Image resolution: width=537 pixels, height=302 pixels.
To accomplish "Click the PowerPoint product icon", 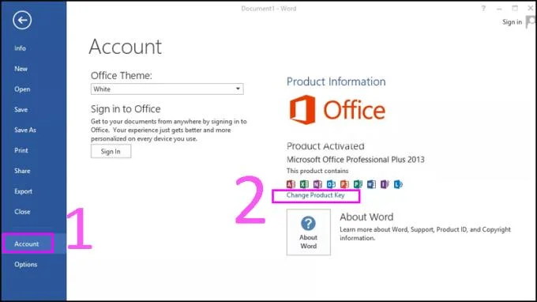I will pyautogui.click(x=344, y=184).
